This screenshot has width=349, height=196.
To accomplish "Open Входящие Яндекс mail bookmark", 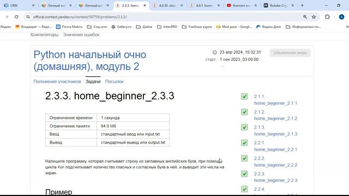I will pos(34,27).
